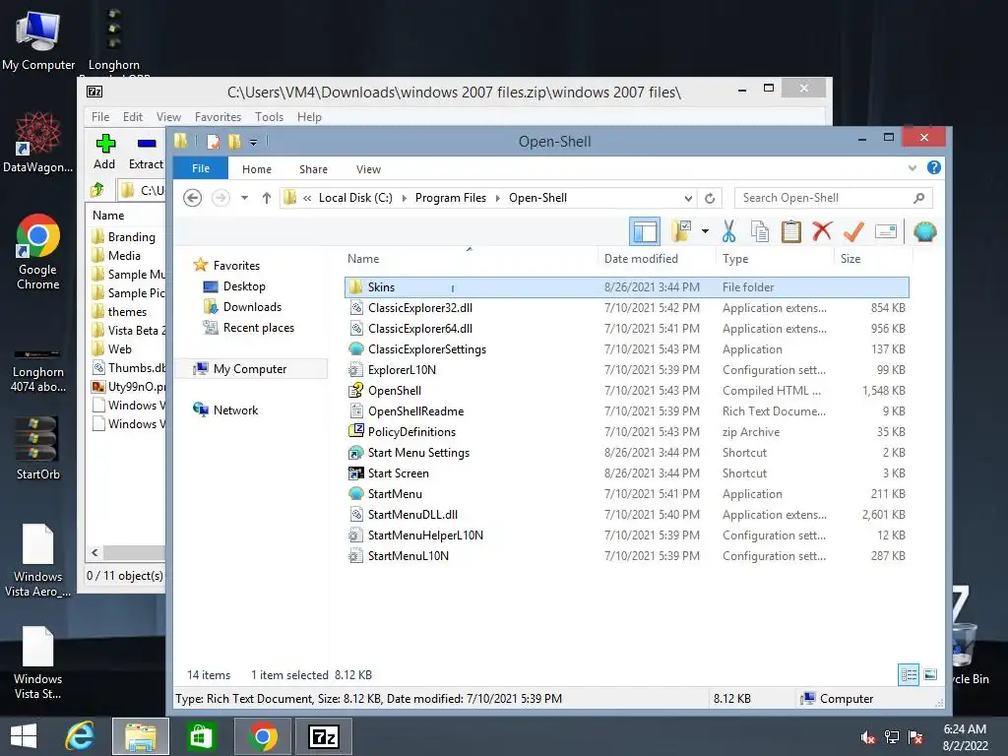Click the Email envelope toolbar icon
This screenshot has height=756, width=1008.
(886, 231)
